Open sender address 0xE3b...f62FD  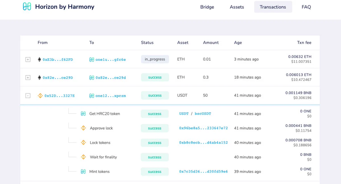click(58, 60)
